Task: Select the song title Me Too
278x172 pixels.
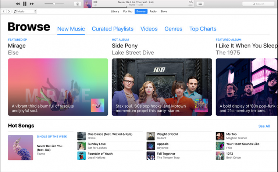Action: pyautogui.click(x=231, y=134)
